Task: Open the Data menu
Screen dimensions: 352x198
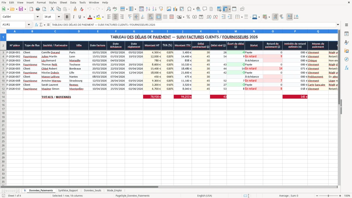Action: pyautogui.click(x=73, y=2)
